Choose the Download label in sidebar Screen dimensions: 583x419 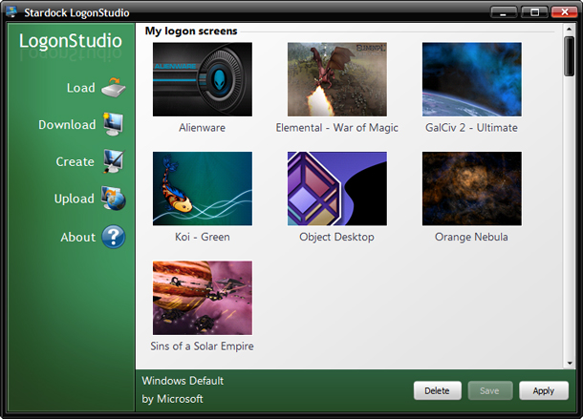pos(67,125)
